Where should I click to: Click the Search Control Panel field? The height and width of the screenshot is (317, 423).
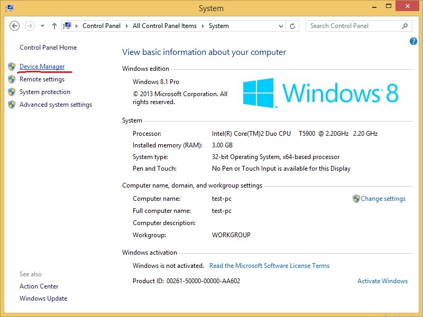pos(354,26)
